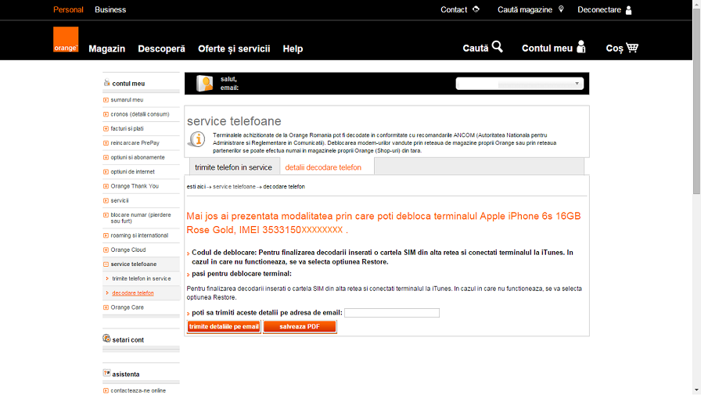Open blocare numar (pierdere sau furt)
Viewport: 701px width, 413px height.
[141, 218]
